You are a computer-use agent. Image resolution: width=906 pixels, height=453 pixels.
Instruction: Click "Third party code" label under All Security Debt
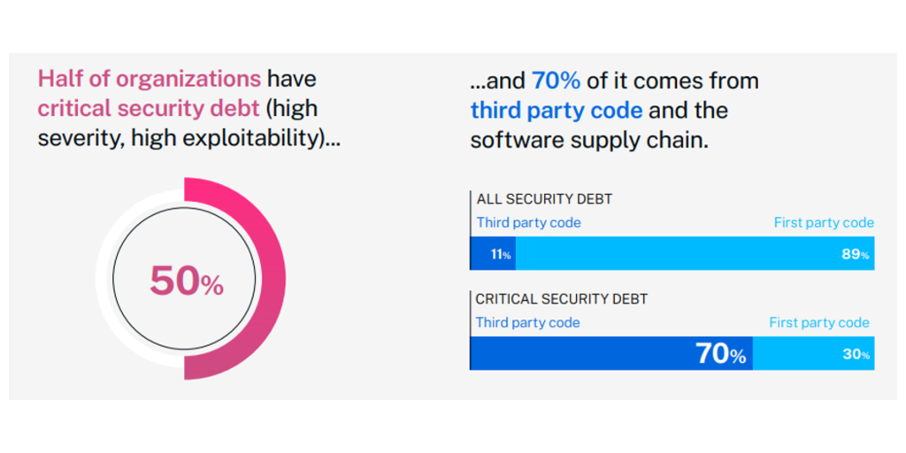[x=528, y=222]
